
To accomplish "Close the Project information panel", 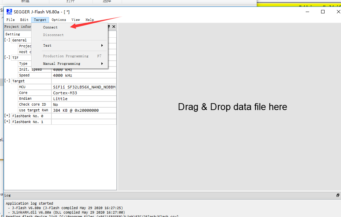I will pyautogui.click(x=114, y=26).
